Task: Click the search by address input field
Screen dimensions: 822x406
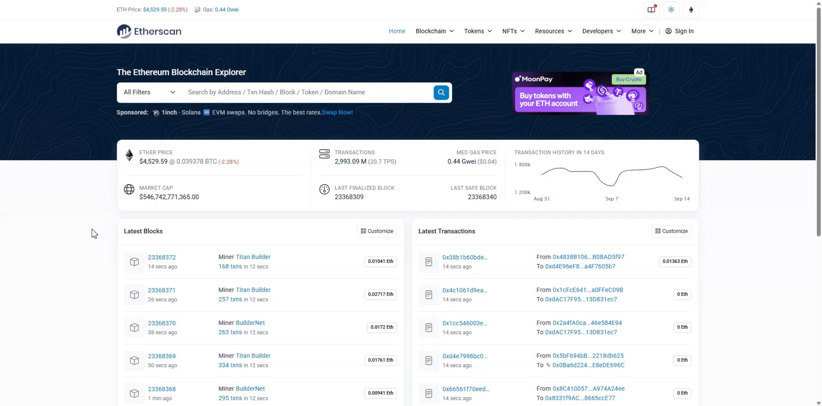Action: click(306, 92)
